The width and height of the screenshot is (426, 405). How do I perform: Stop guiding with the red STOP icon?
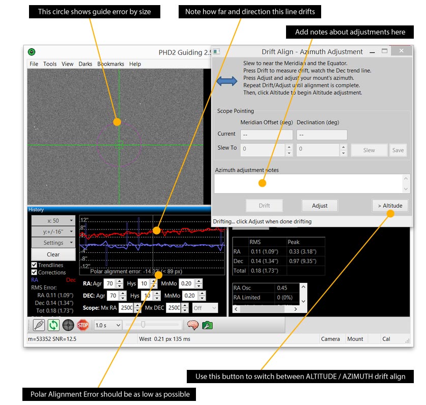(83, 325)
